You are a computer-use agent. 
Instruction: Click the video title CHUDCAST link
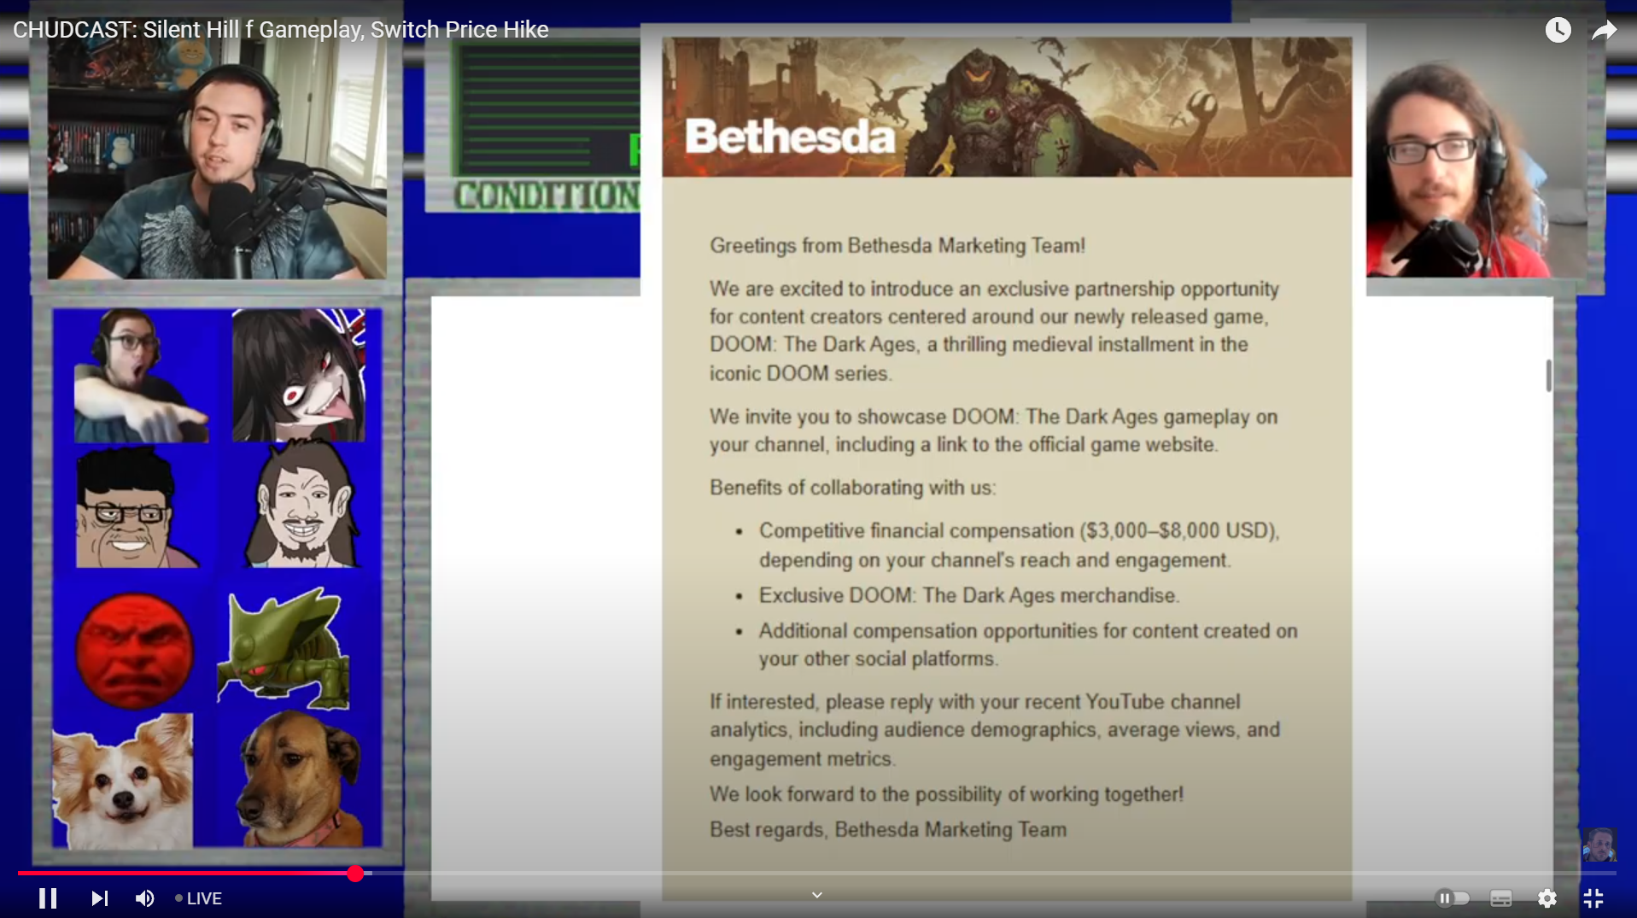click(280, 30)
